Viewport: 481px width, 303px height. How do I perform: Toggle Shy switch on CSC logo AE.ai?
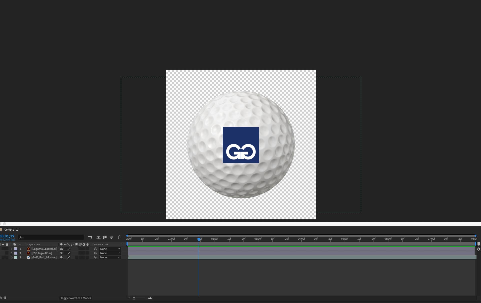(x=61, y=253)
